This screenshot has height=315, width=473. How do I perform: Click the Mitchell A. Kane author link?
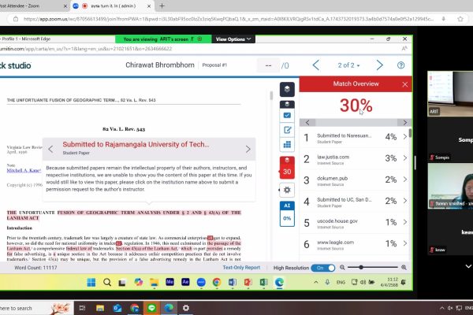24,170
